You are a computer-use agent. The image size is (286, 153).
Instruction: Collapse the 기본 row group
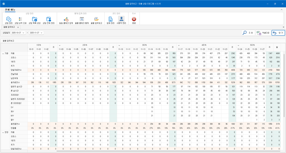pos(3,53)
